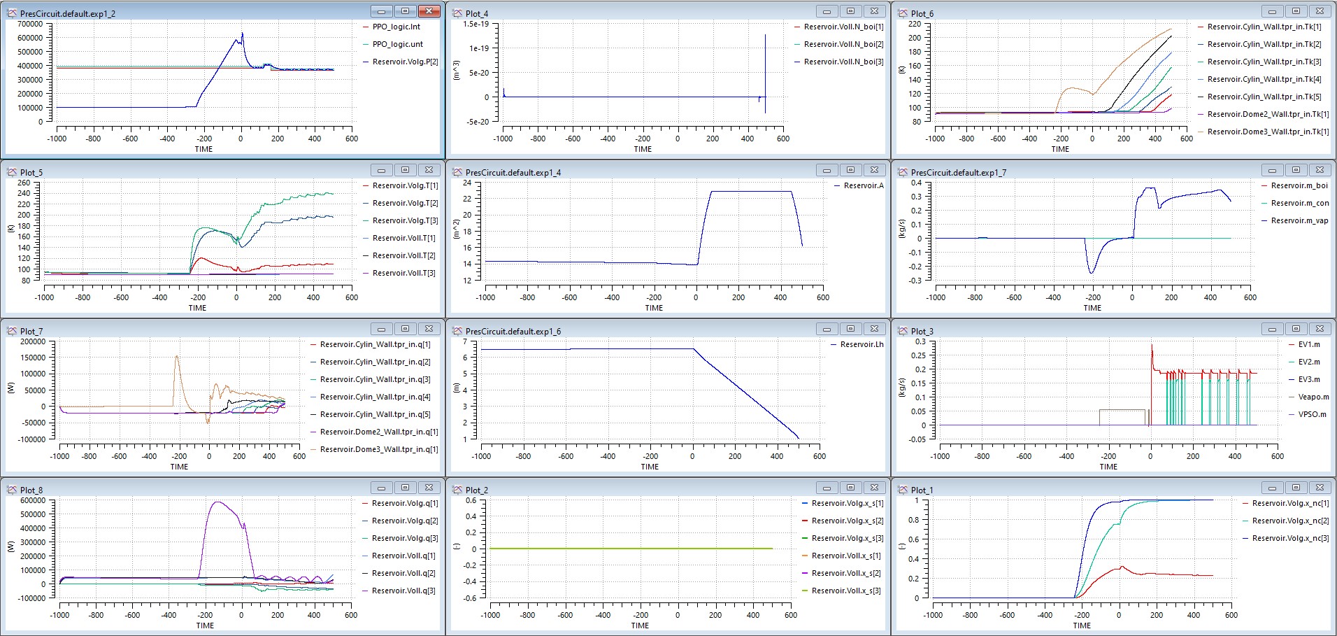Viewport: 1337px width, 636px height.
Task: Maximize the PresCircuit.default.exp1_4 window
Action: pyautogui.click(x=850, y=170)
